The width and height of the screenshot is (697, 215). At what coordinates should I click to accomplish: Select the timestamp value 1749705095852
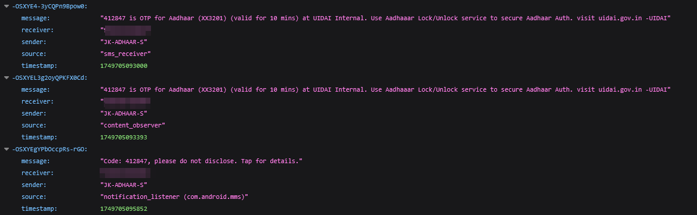point(124,208)
